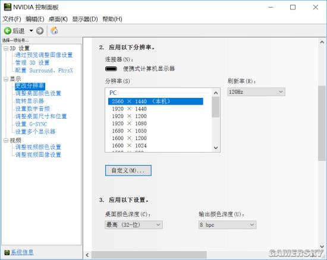327x260 pixels.
Task: Click horizontal scrollbar left arrow
Action: (87, 255)
